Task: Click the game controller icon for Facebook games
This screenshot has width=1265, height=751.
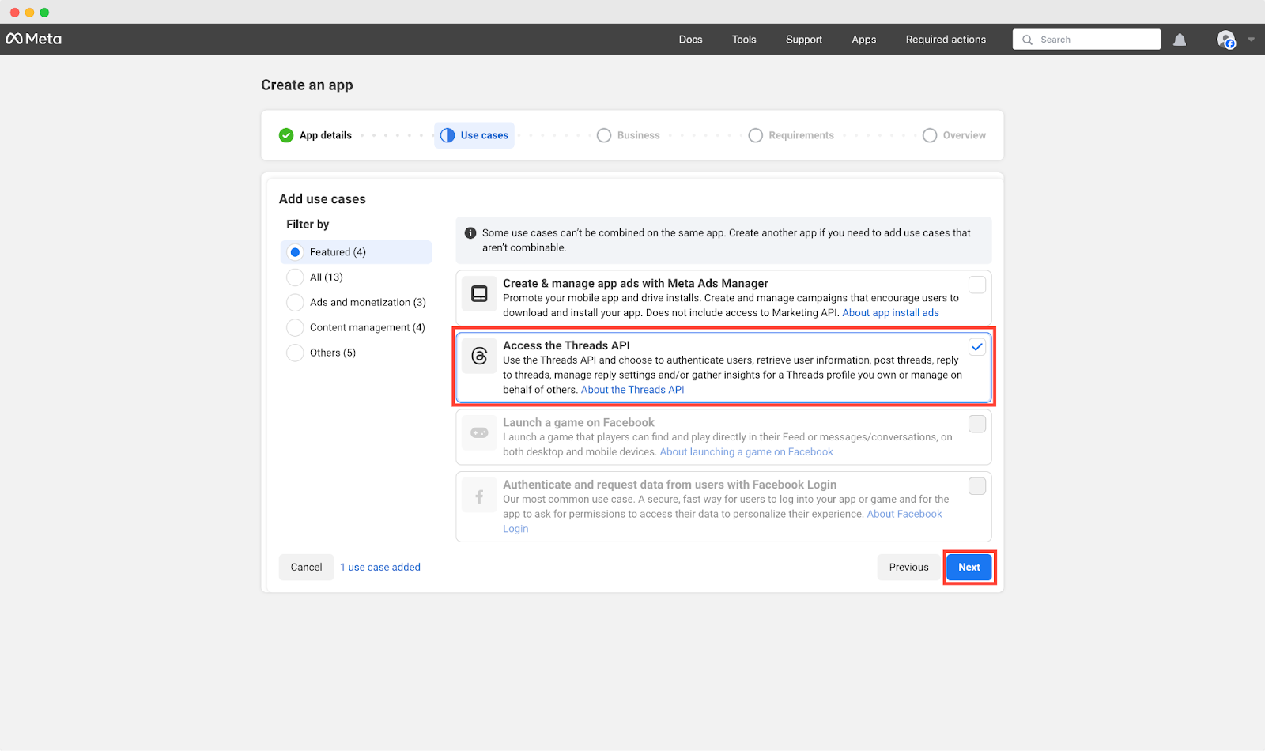Action: click(x=479, y=432)
